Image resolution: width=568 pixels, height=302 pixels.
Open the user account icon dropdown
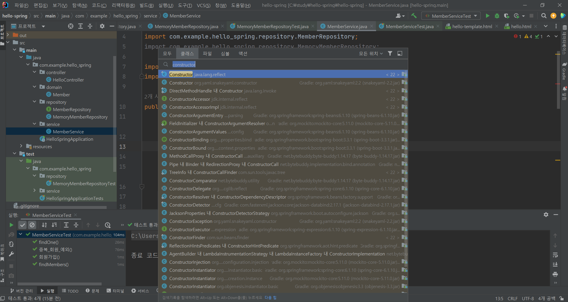(400, 16)
